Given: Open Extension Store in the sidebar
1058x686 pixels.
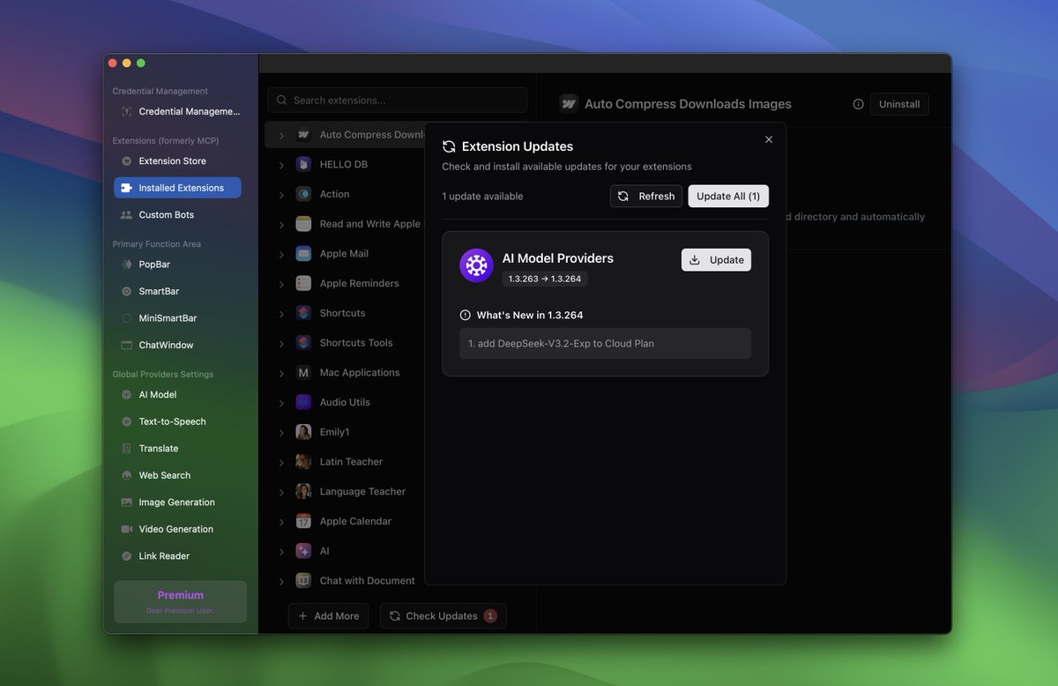Looking at the screenshot, I should coord(172,161).
